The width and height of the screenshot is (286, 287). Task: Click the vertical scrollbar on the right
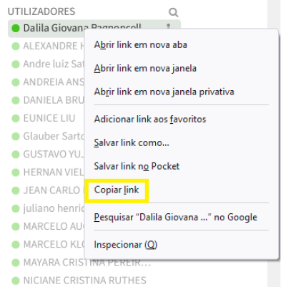pos(276,143)
